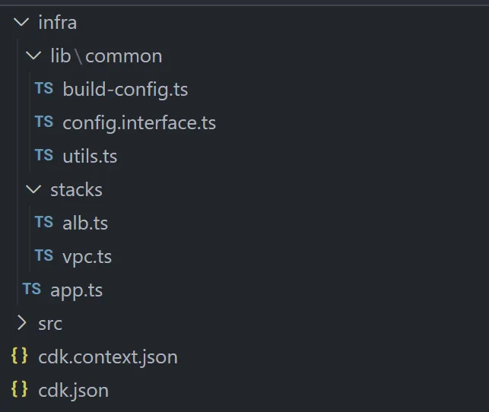489x412 pixels.
Task: Click the JSON braces icon beside cdk.context.json
Action: click(20, 357)
